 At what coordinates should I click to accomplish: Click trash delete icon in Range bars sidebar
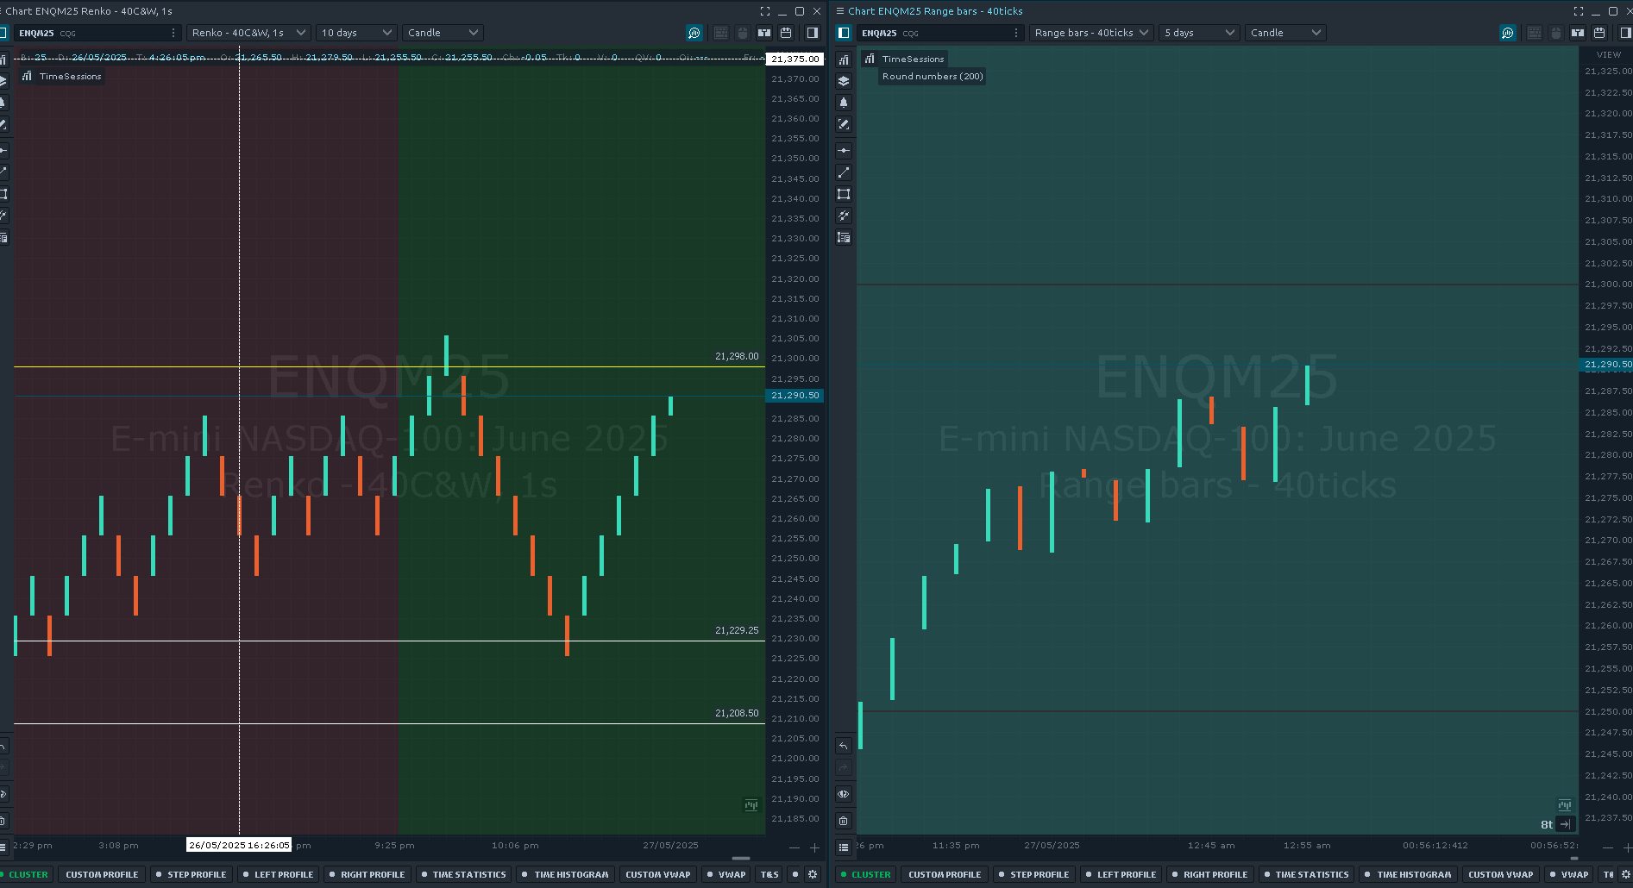click(844, 821)
